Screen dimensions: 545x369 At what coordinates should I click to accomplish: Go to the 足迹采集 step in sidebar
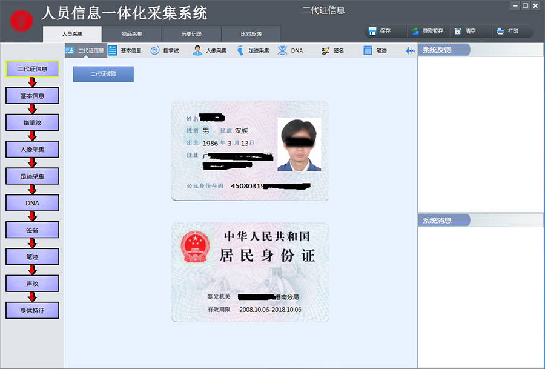(32, 176)
